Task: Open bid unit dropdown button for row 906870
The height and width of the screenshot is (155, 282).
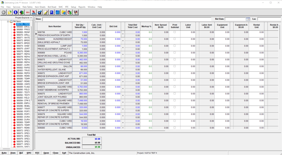Action: tap(123, 61)
